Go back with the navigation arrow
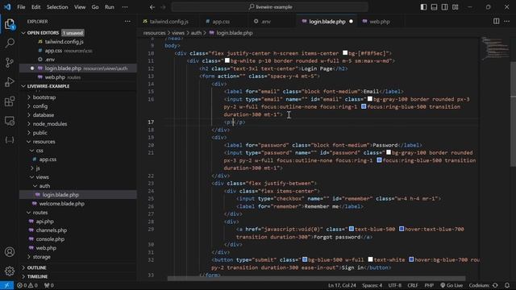Screen dimensions: 516x290 [152, 7]
